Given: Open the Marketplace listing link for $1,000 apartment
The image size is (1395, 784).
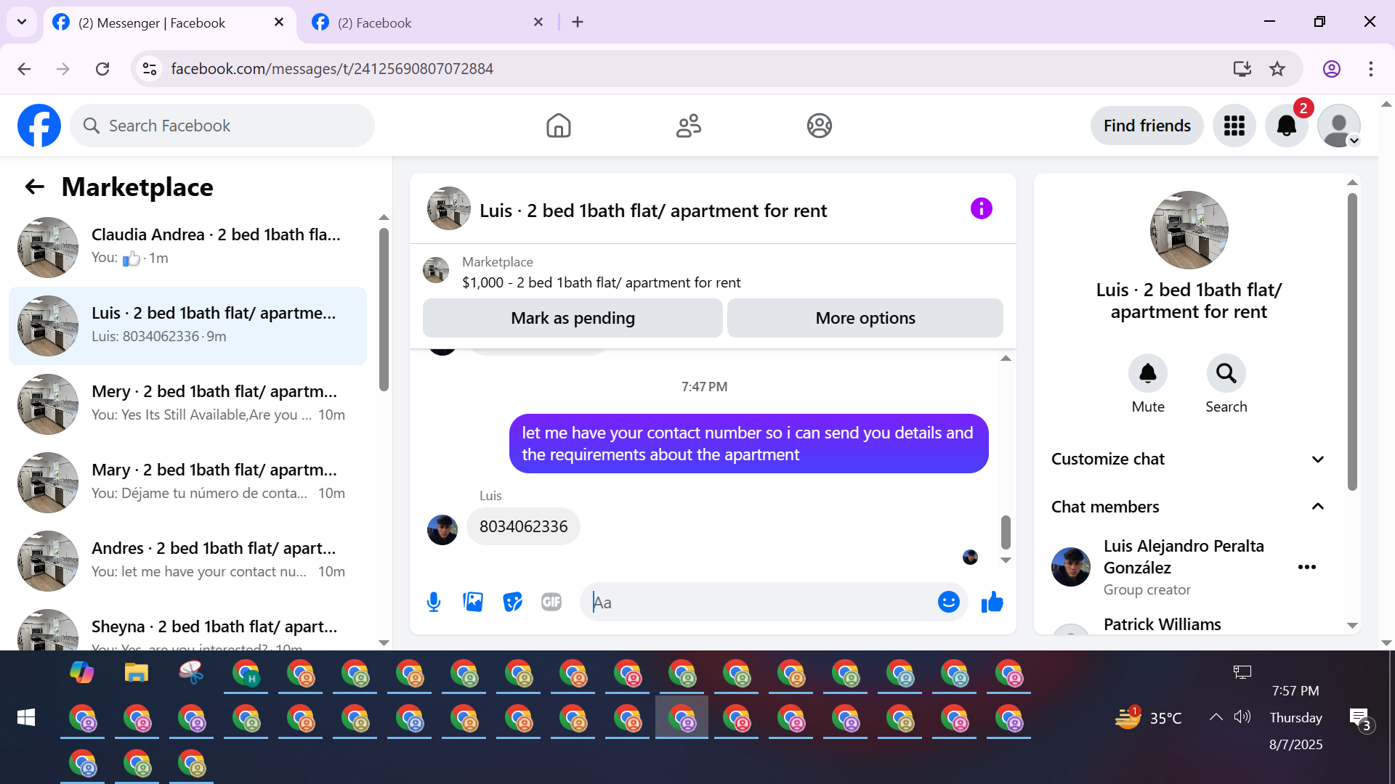Looking at the screenshot, I should 601,282.
